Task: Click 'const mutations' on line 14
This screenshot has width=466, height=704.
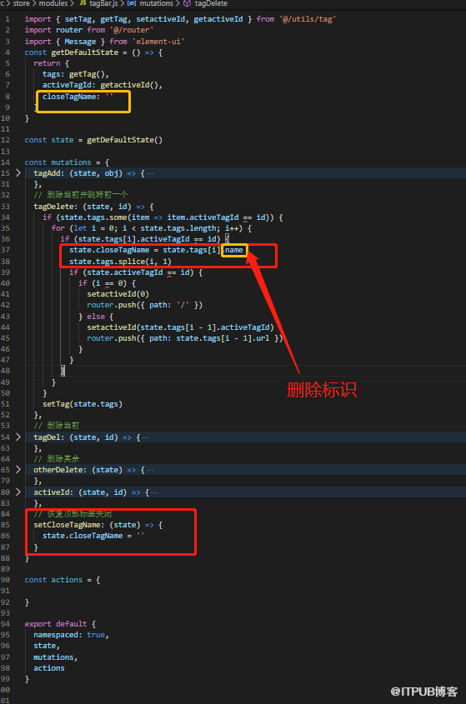Action: pos(58,162)
